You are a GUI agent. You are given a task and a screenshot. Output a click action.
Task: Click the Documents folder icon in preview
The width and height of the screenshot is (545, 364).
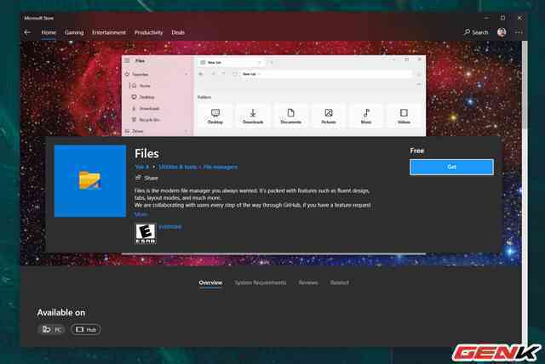(x=291, y=117)
